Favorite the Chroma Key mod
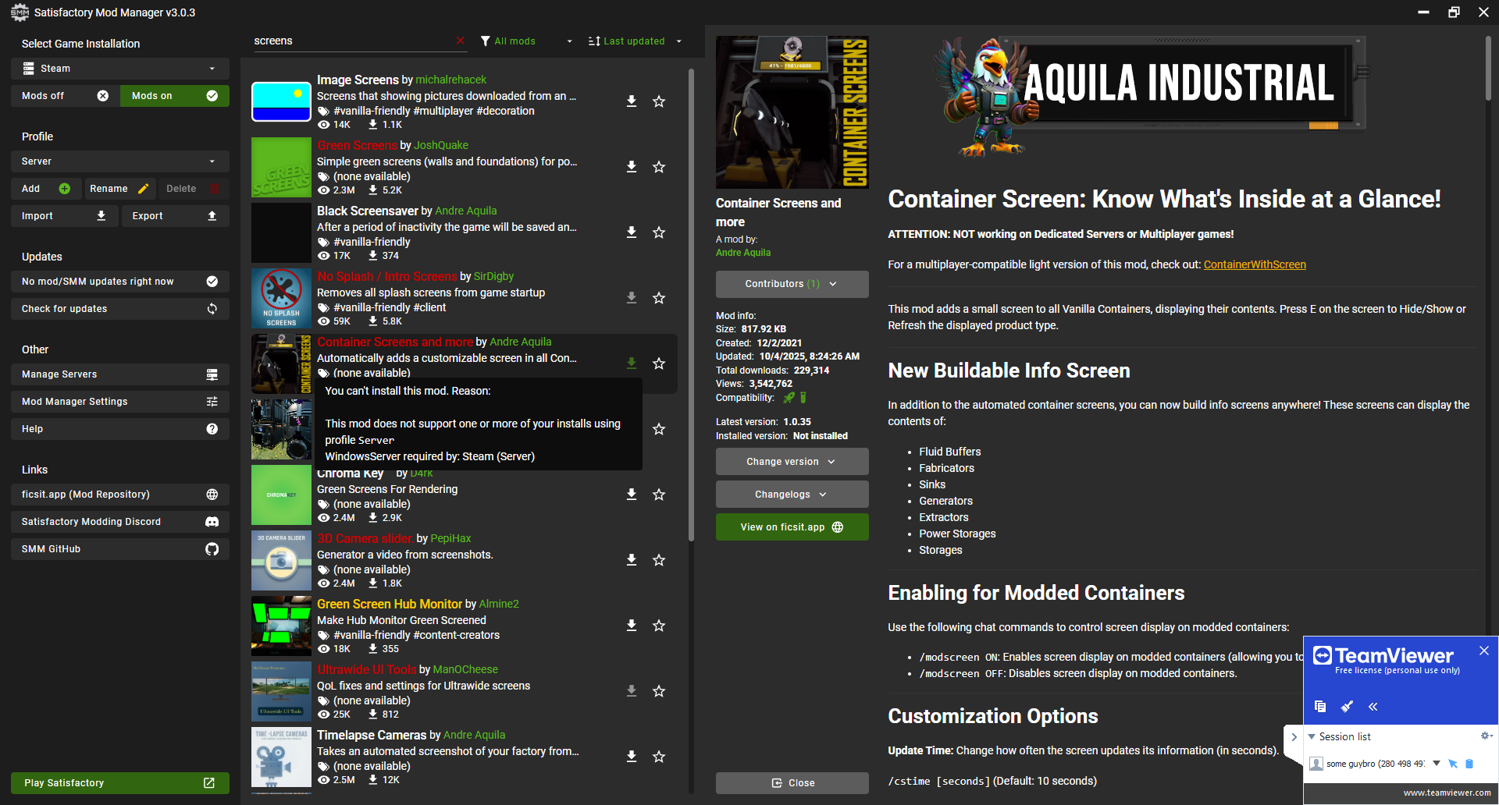1499x805 pixels. click(659, 495)
